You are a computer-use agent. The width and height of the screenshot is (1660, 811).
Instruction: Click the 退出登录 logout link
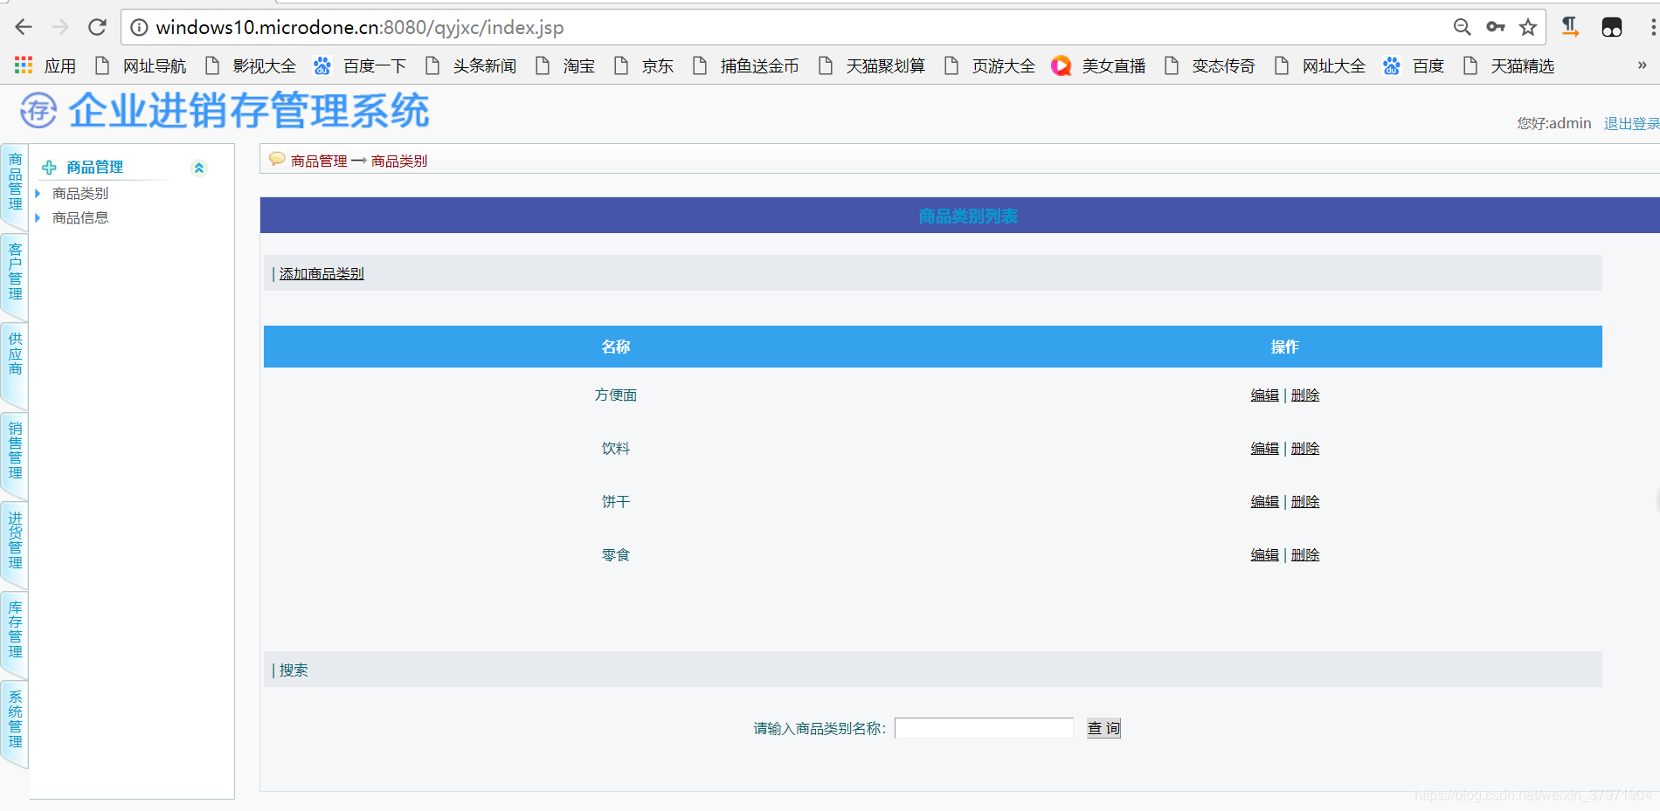tap(1631, 124)
